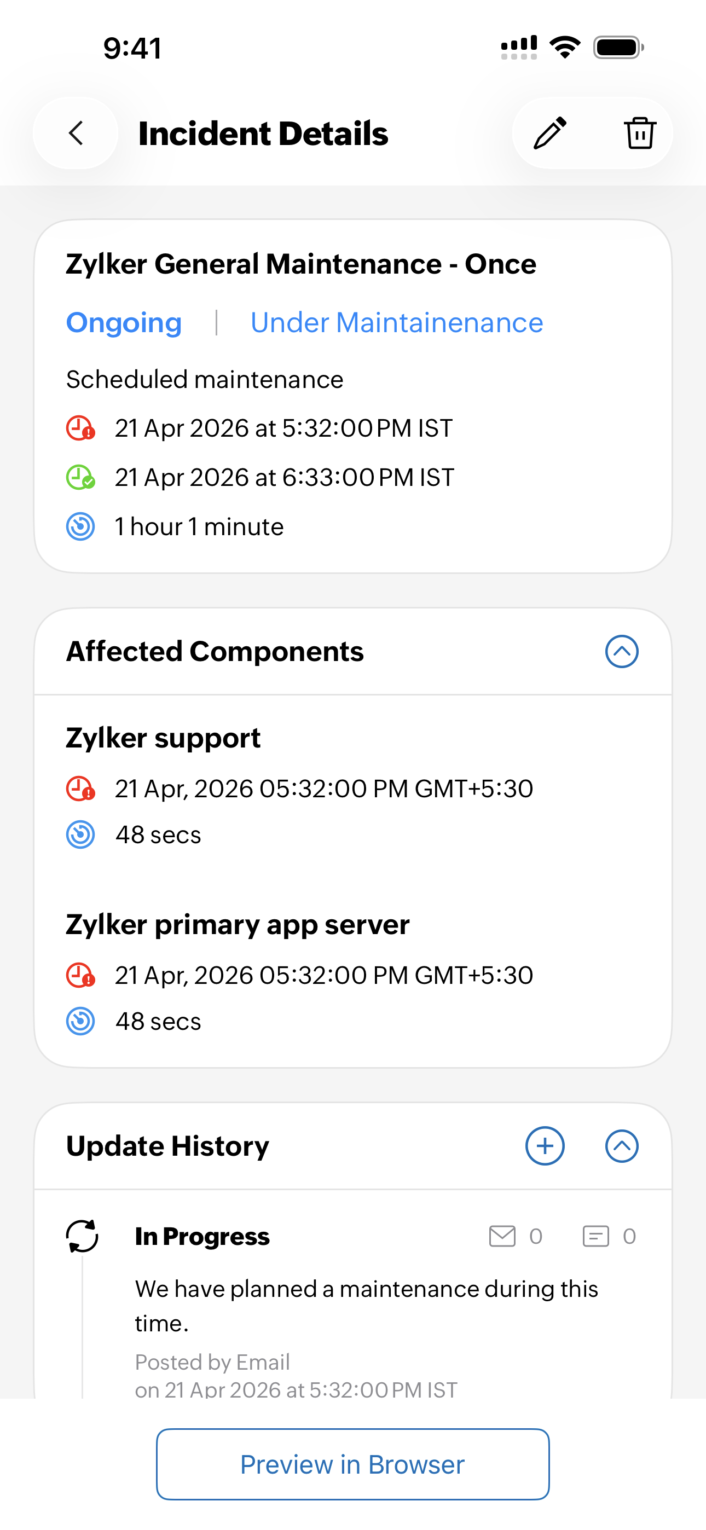This screenshot has height=1530, width=706.
Task: Collapse the Affected Components section
Action: tap(622, 652)
